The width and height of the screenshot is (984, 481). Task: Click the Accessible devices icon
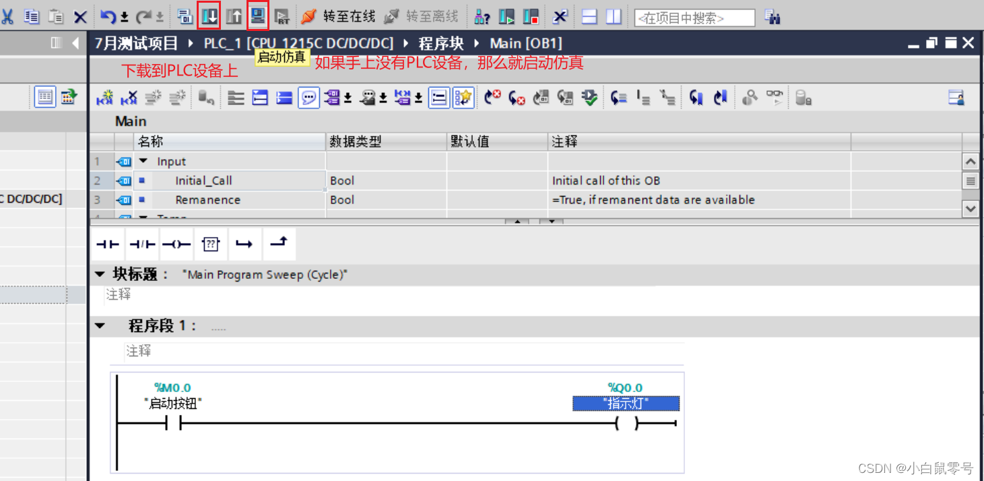pos(482,17)
